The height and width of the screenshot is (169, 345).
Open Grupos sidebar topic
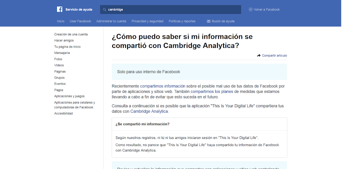click(59, 78)
